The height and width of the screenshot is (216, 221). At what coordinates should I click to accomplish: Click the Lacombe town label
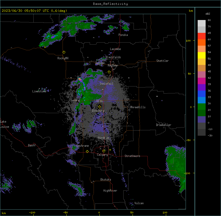pyautogui.click(x=115, y=49)
